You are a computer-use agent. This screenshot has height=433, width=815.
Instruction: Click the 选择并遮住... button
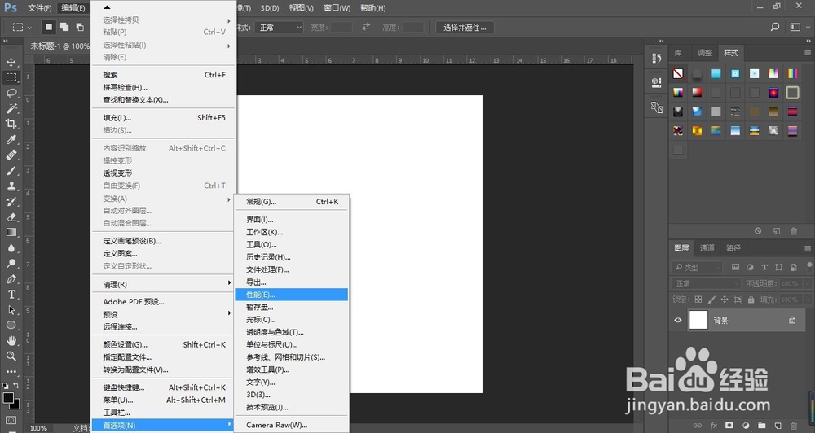(x=465, y=28)
